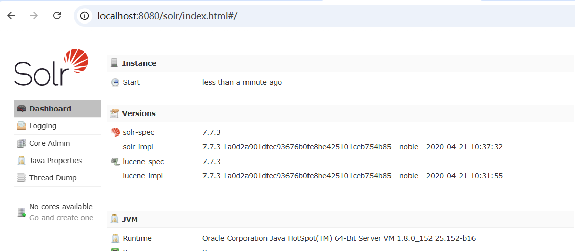
Task: Click the Logging icon in the sidebar
Action: tap(22, 126)
